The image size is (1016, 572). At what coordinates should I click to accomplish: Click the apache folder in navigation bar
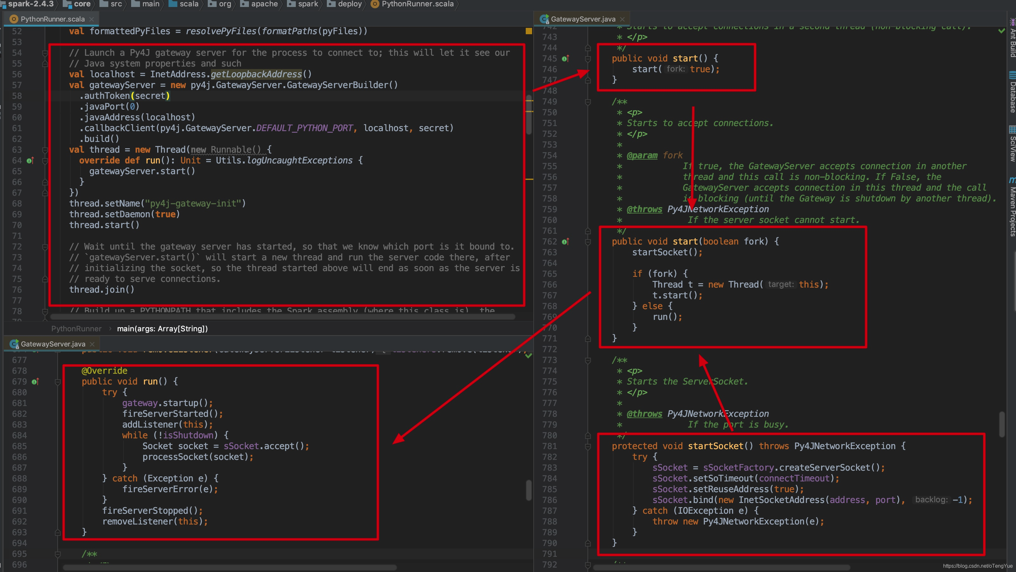259,4
